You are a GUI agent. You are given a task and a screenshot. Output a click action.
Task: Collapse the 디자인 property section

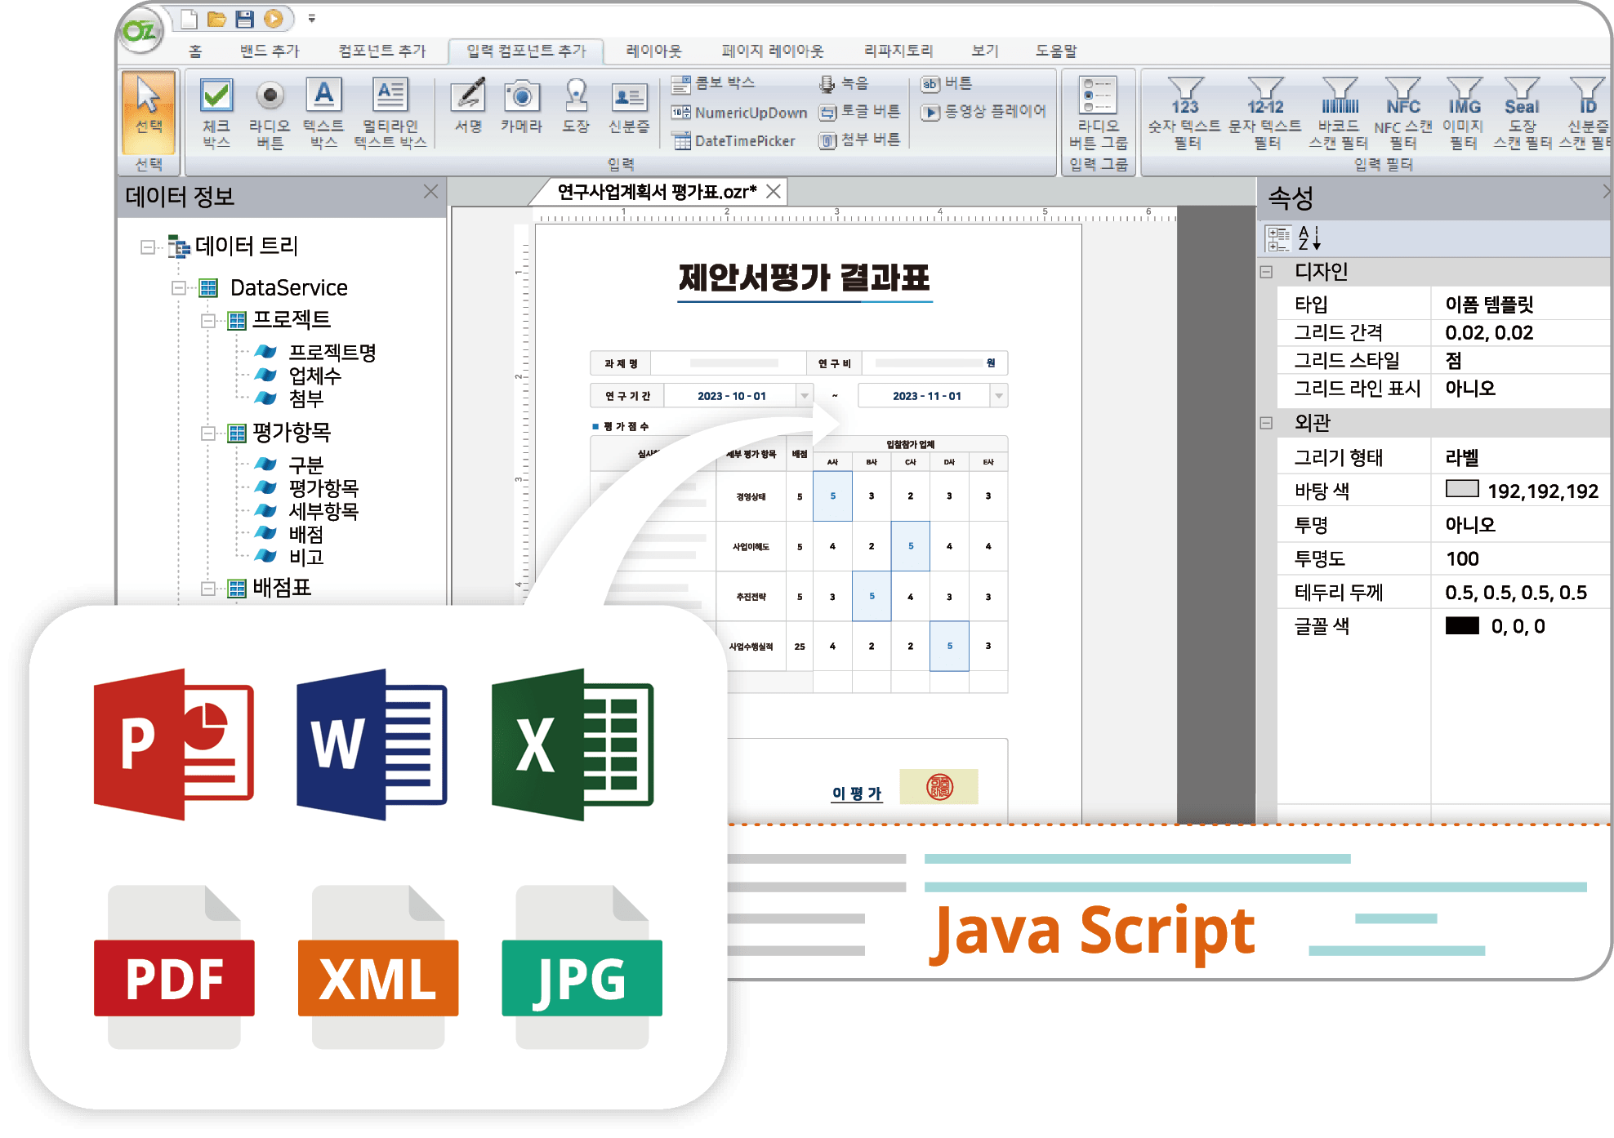click(x=1266, y=272)
